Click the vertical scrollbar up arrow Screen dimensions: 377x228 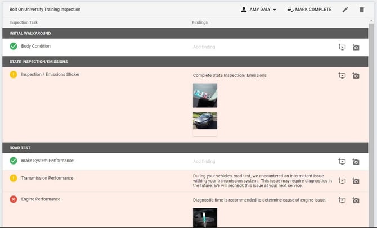coord(371,21)
